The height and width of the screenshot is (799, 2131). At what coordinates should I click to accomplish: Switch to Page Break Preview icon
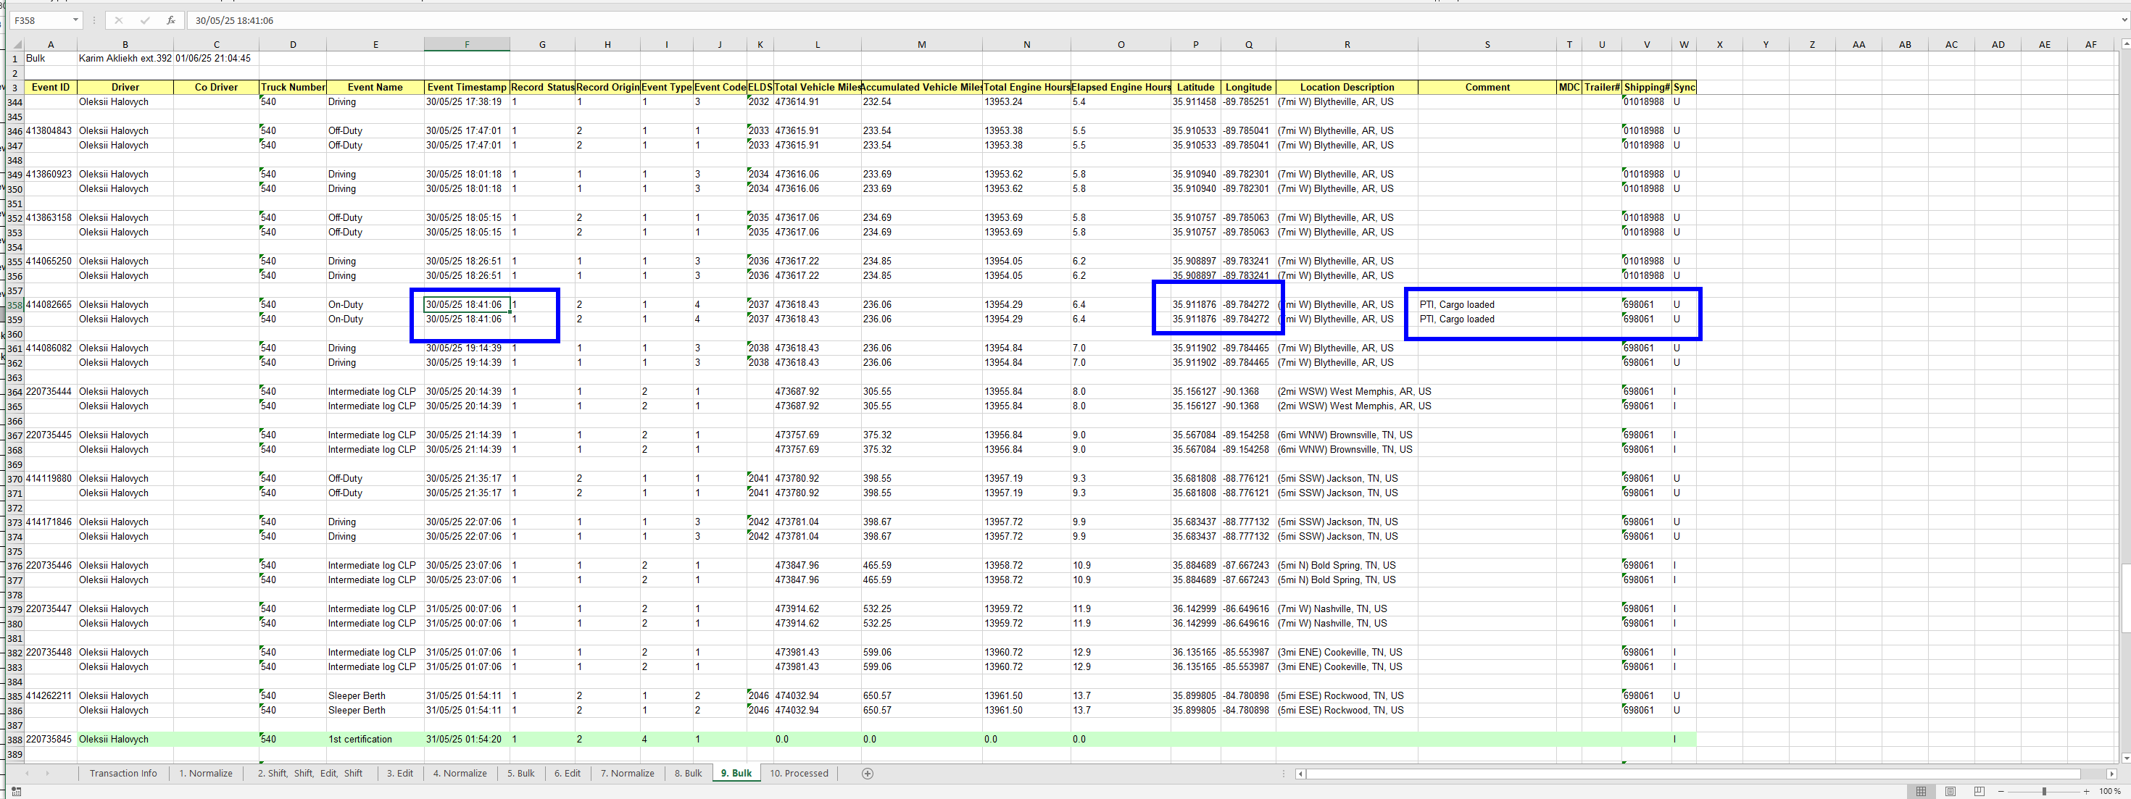(1979, 792)
